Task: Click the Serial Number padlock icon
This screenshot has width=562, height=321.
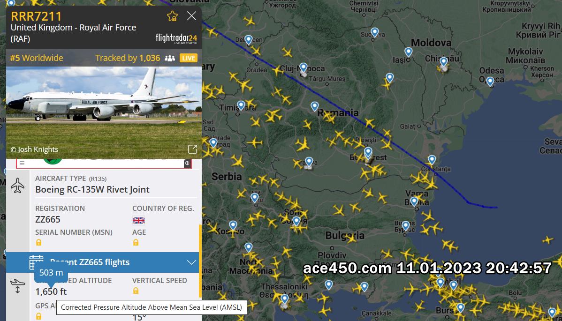Action: pyautogui.click(x=39, y=243)
